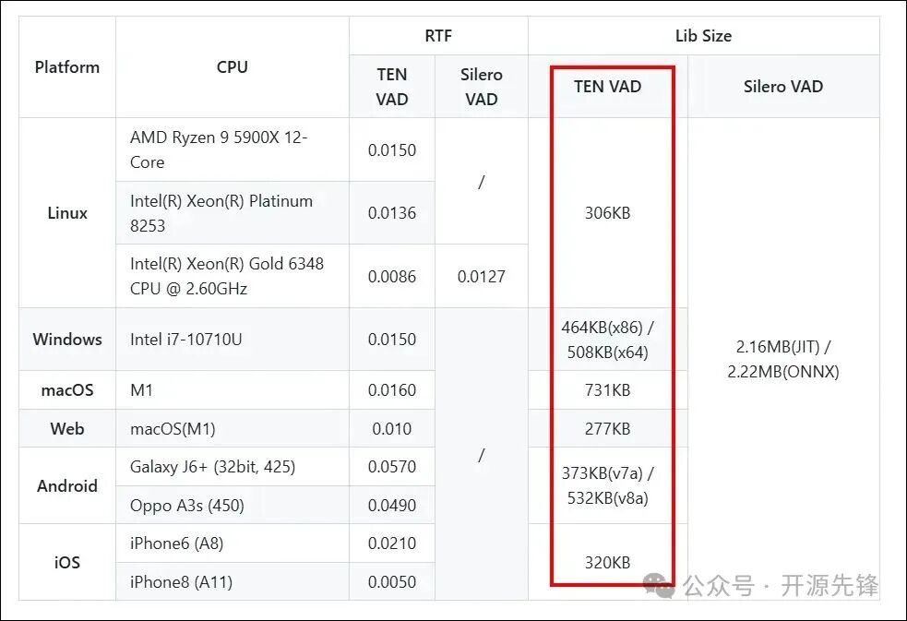Screen dimensions: 907x621
Task: Select the macOS platform cell
Action: 67,390
